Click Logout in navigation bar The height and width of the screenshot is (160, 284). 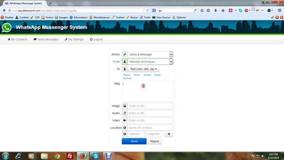point(96,40)
